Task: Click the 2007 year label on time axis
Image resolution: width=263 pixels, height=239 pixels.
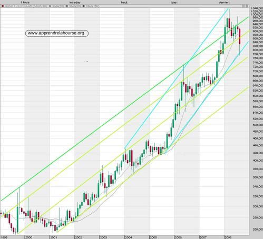Action: coord(203,237)
